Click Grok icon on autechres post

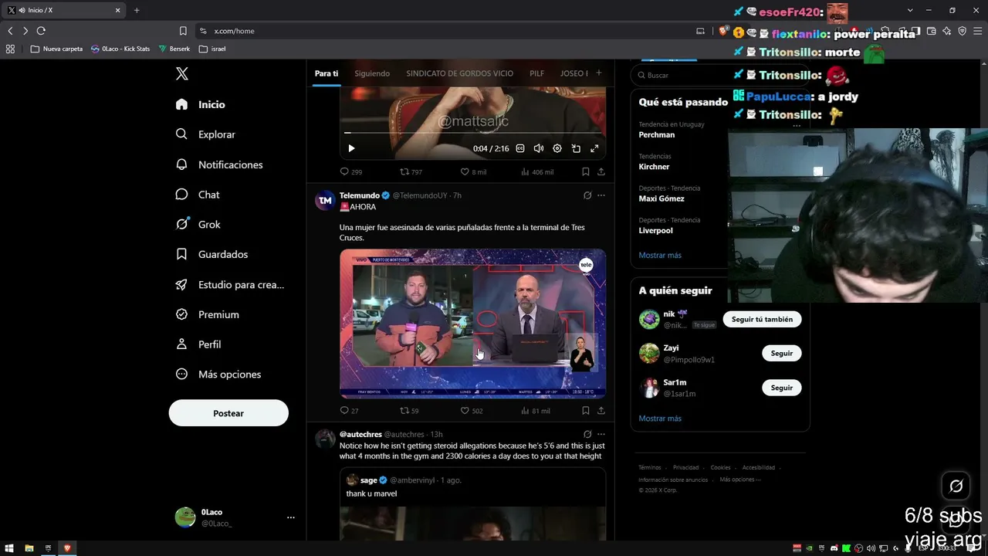(x=587, y=434)
